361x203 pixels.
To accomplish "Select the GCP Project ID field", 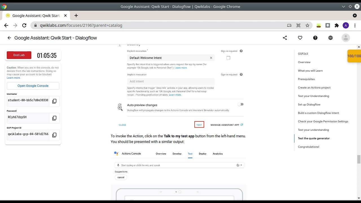I will (x=28, y=134).
